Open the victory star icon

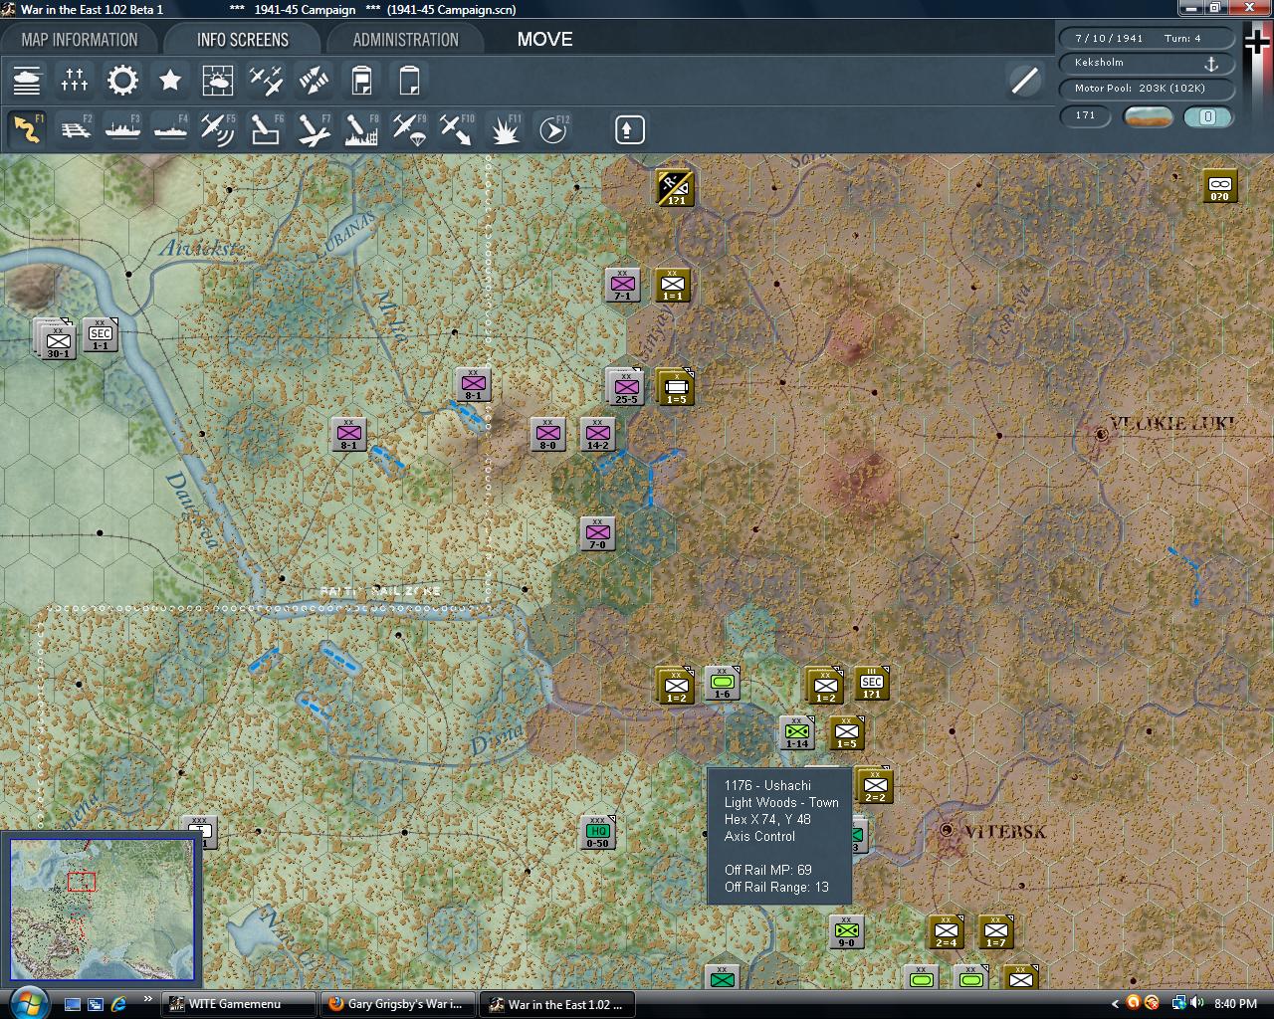(x=170, y=81)
